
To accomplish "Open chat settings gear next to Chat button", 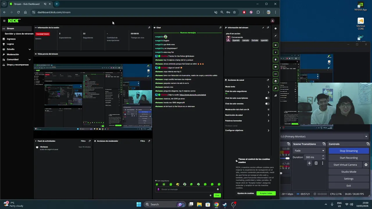I will click(x=211, y=195).
